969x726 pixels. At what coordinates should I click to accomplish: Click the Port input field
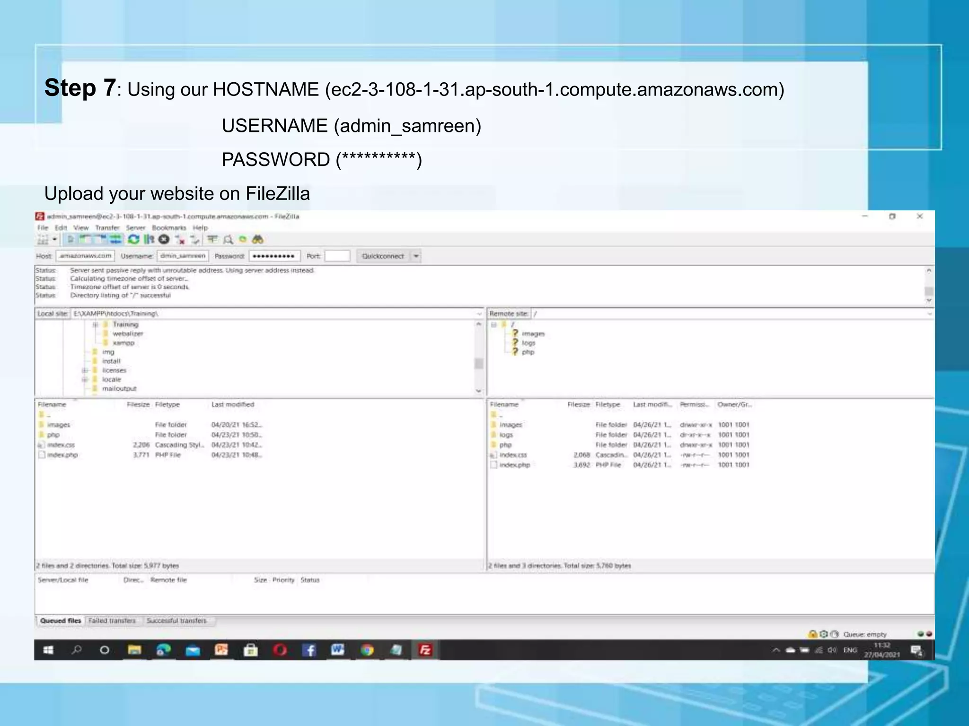[337, 256]
